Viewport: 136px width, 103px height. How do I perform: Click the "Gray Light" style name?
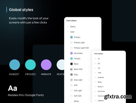pyautogui.click(x=78, y=80)
